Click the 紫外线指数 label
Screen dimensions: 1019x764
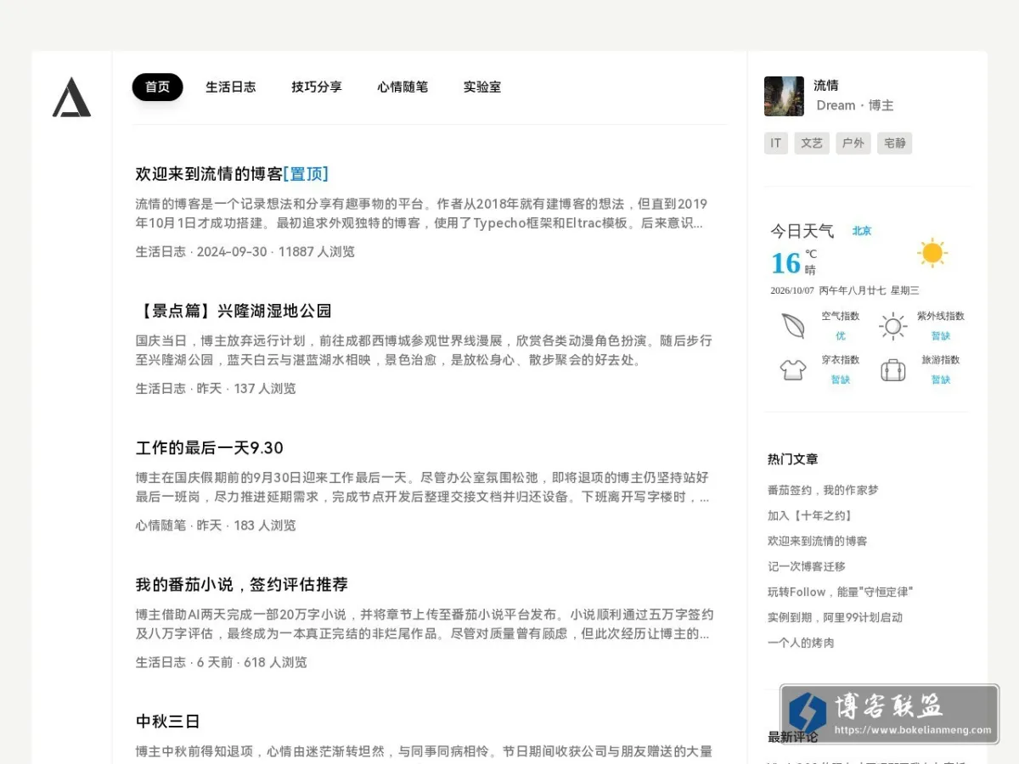tap(940, 316)
